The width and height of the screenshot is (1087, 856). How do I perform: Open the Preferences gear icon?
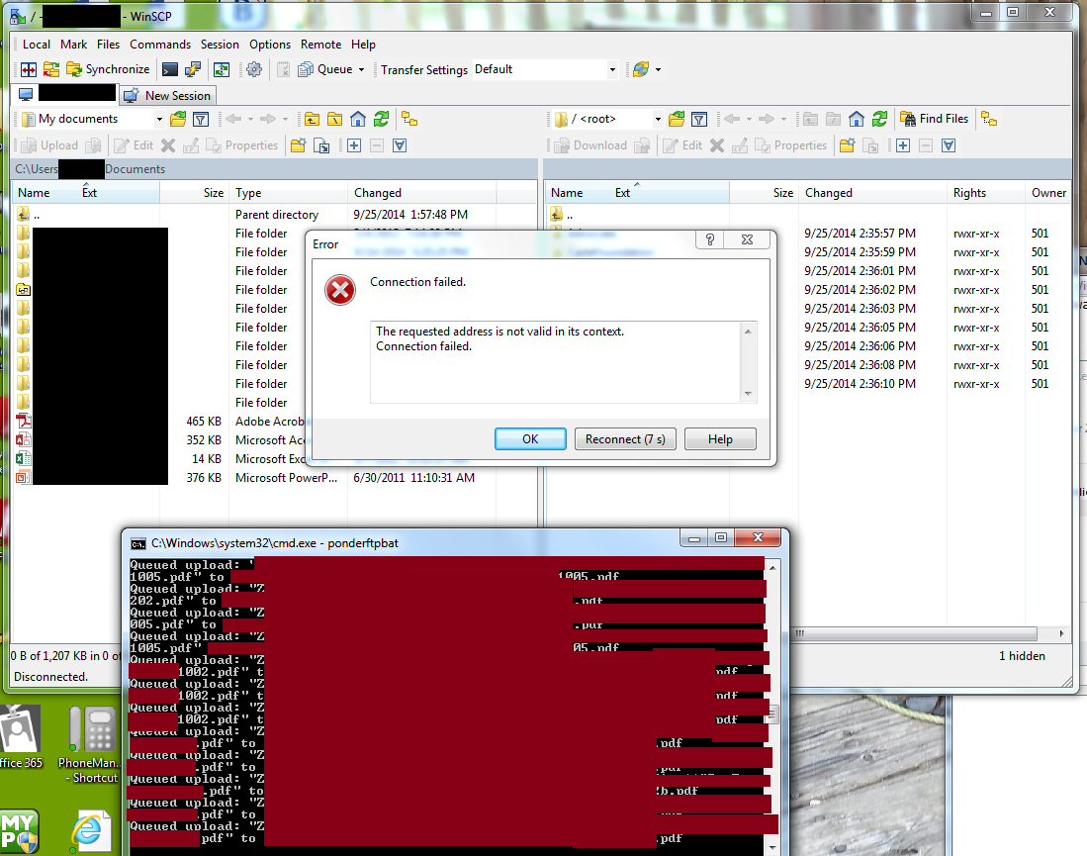(x=254, y=69)
